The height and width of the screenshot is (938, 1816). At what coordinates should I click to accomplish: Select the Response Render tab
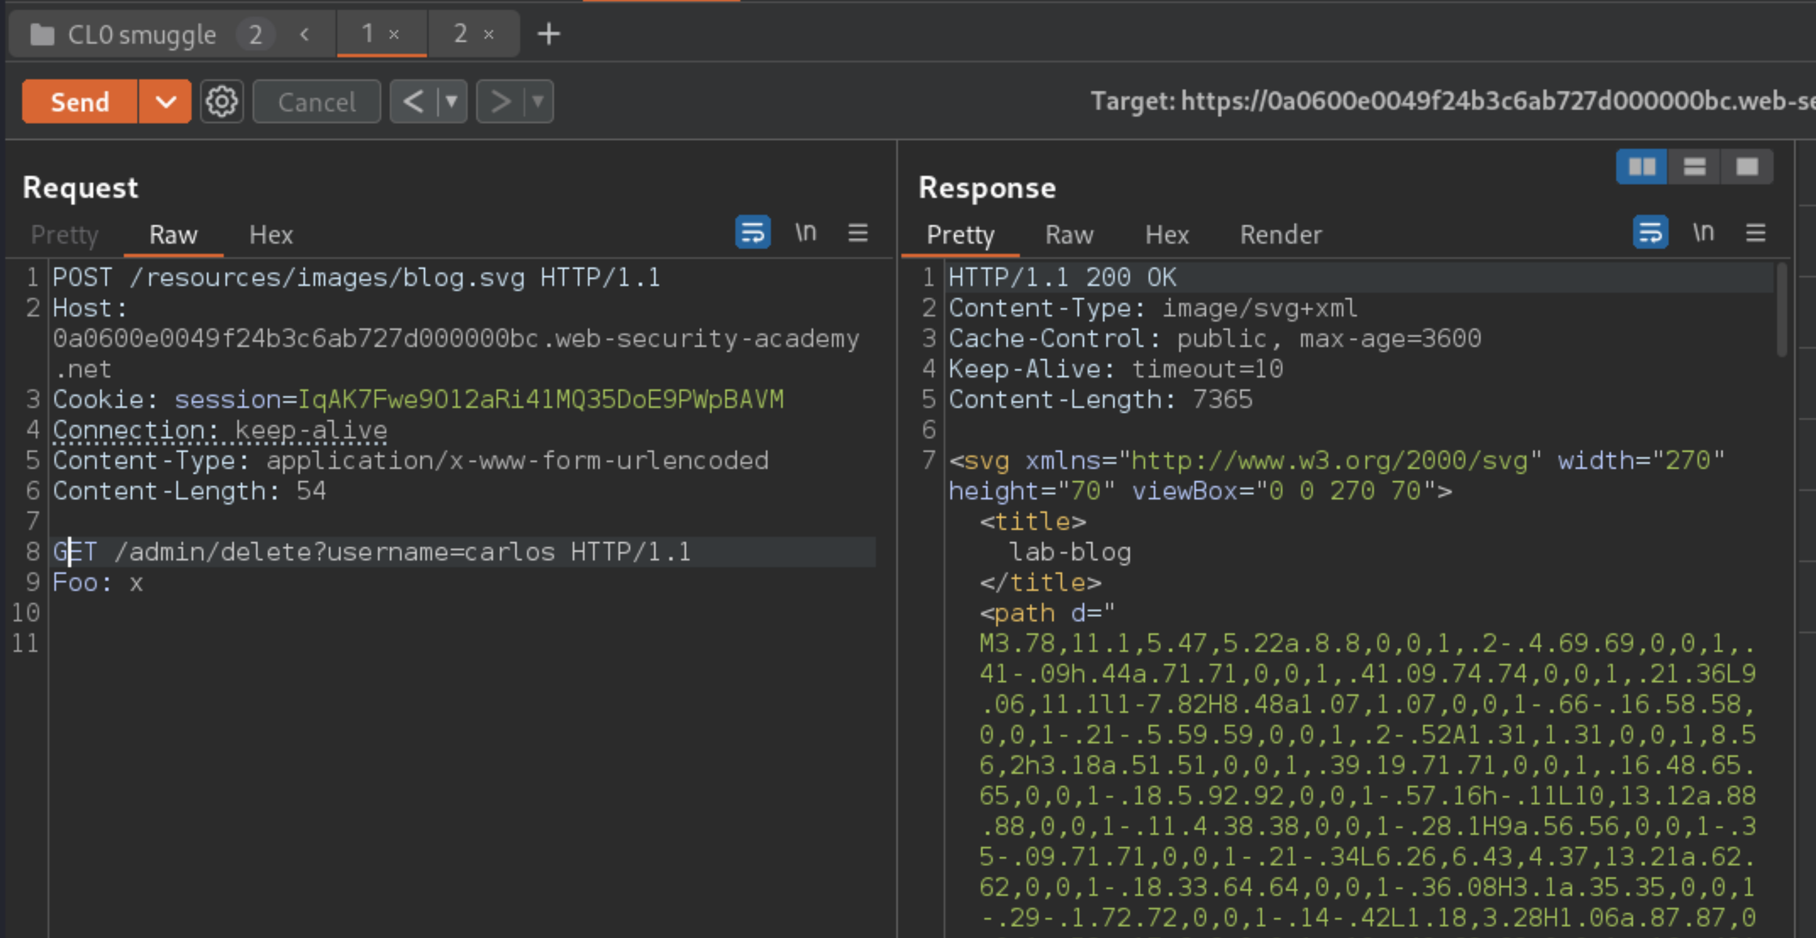click(1280, 235)
